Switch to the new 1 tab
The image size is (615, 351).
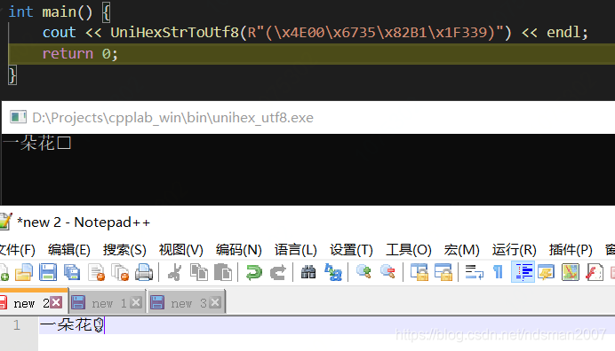coord(107,303)
